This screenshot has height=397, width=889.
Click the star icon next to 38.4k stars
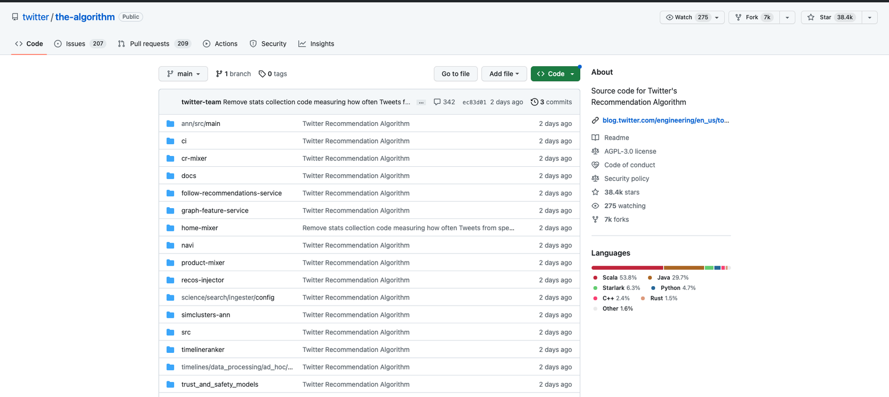(x=595, y=192)
